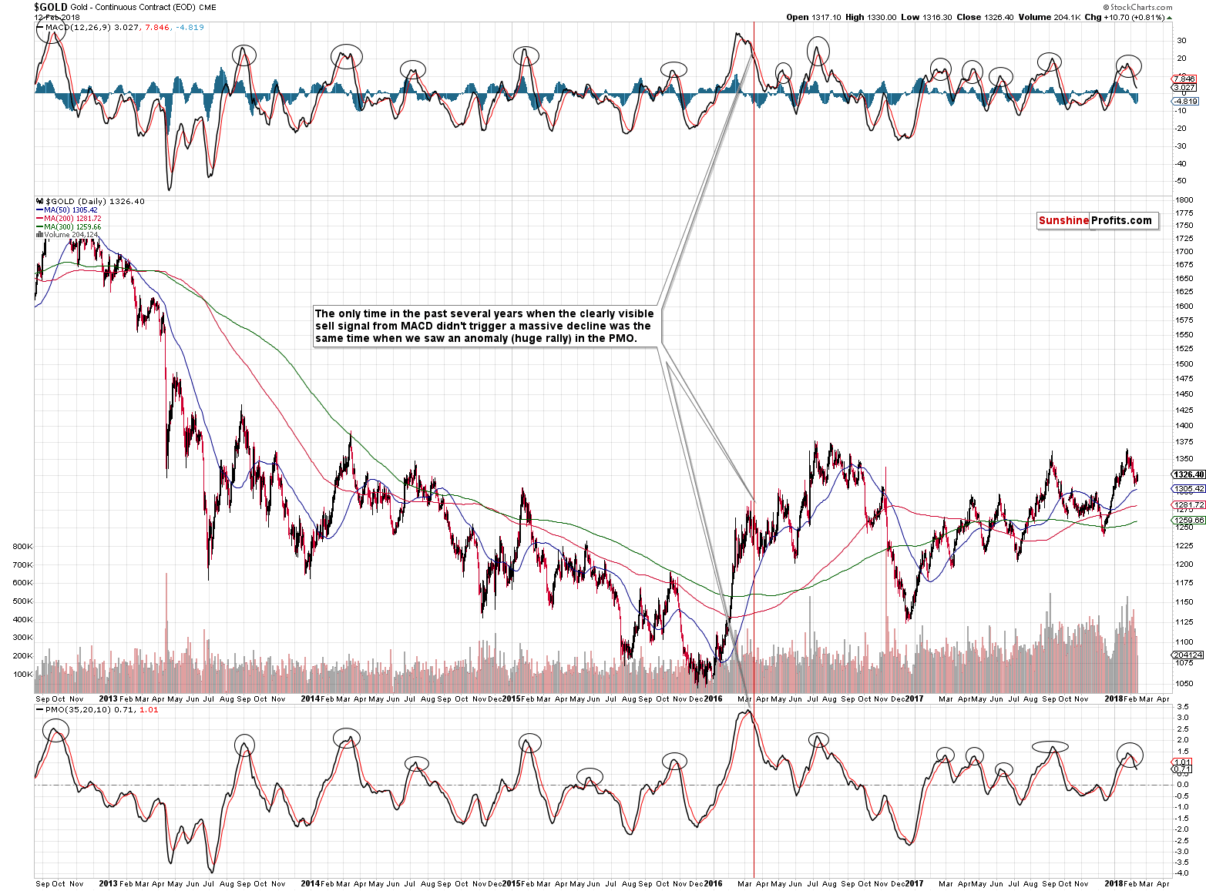
Task: Open the StockCharts.com copyright link
Action: 1137,7
